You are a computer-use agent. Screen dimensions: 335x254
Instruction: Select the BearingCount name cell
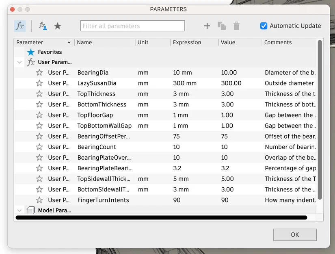[97, 147]
